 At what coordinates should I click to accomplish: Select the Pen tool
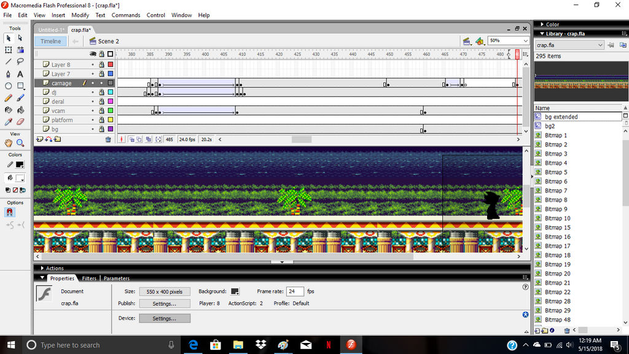click(x=9, y=74)
